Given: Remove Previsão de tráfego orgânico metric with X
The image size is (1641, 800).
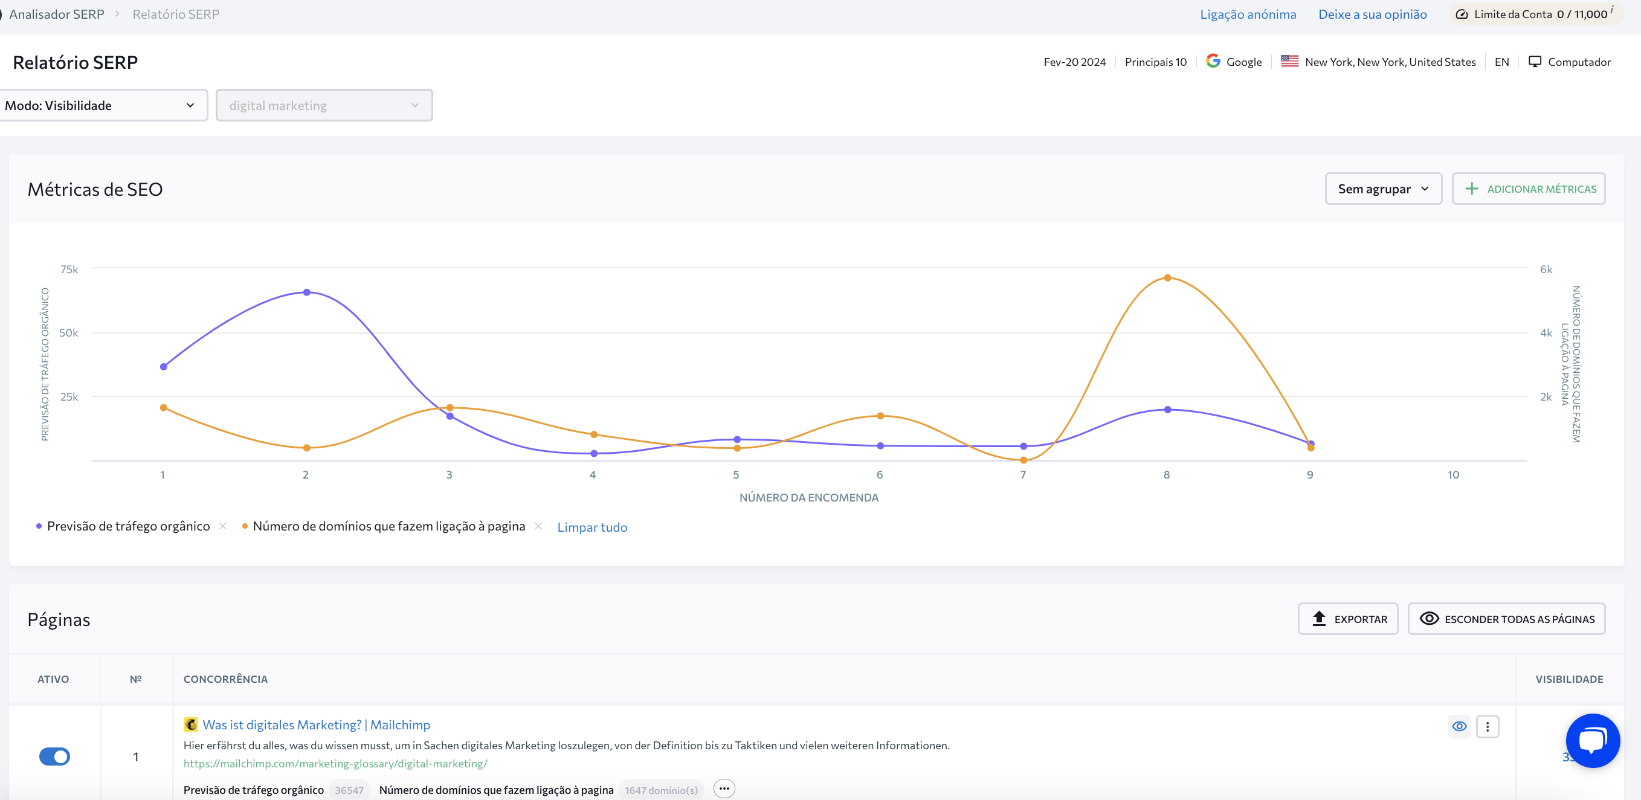Looking at the screenshot, I should [222, 526].
